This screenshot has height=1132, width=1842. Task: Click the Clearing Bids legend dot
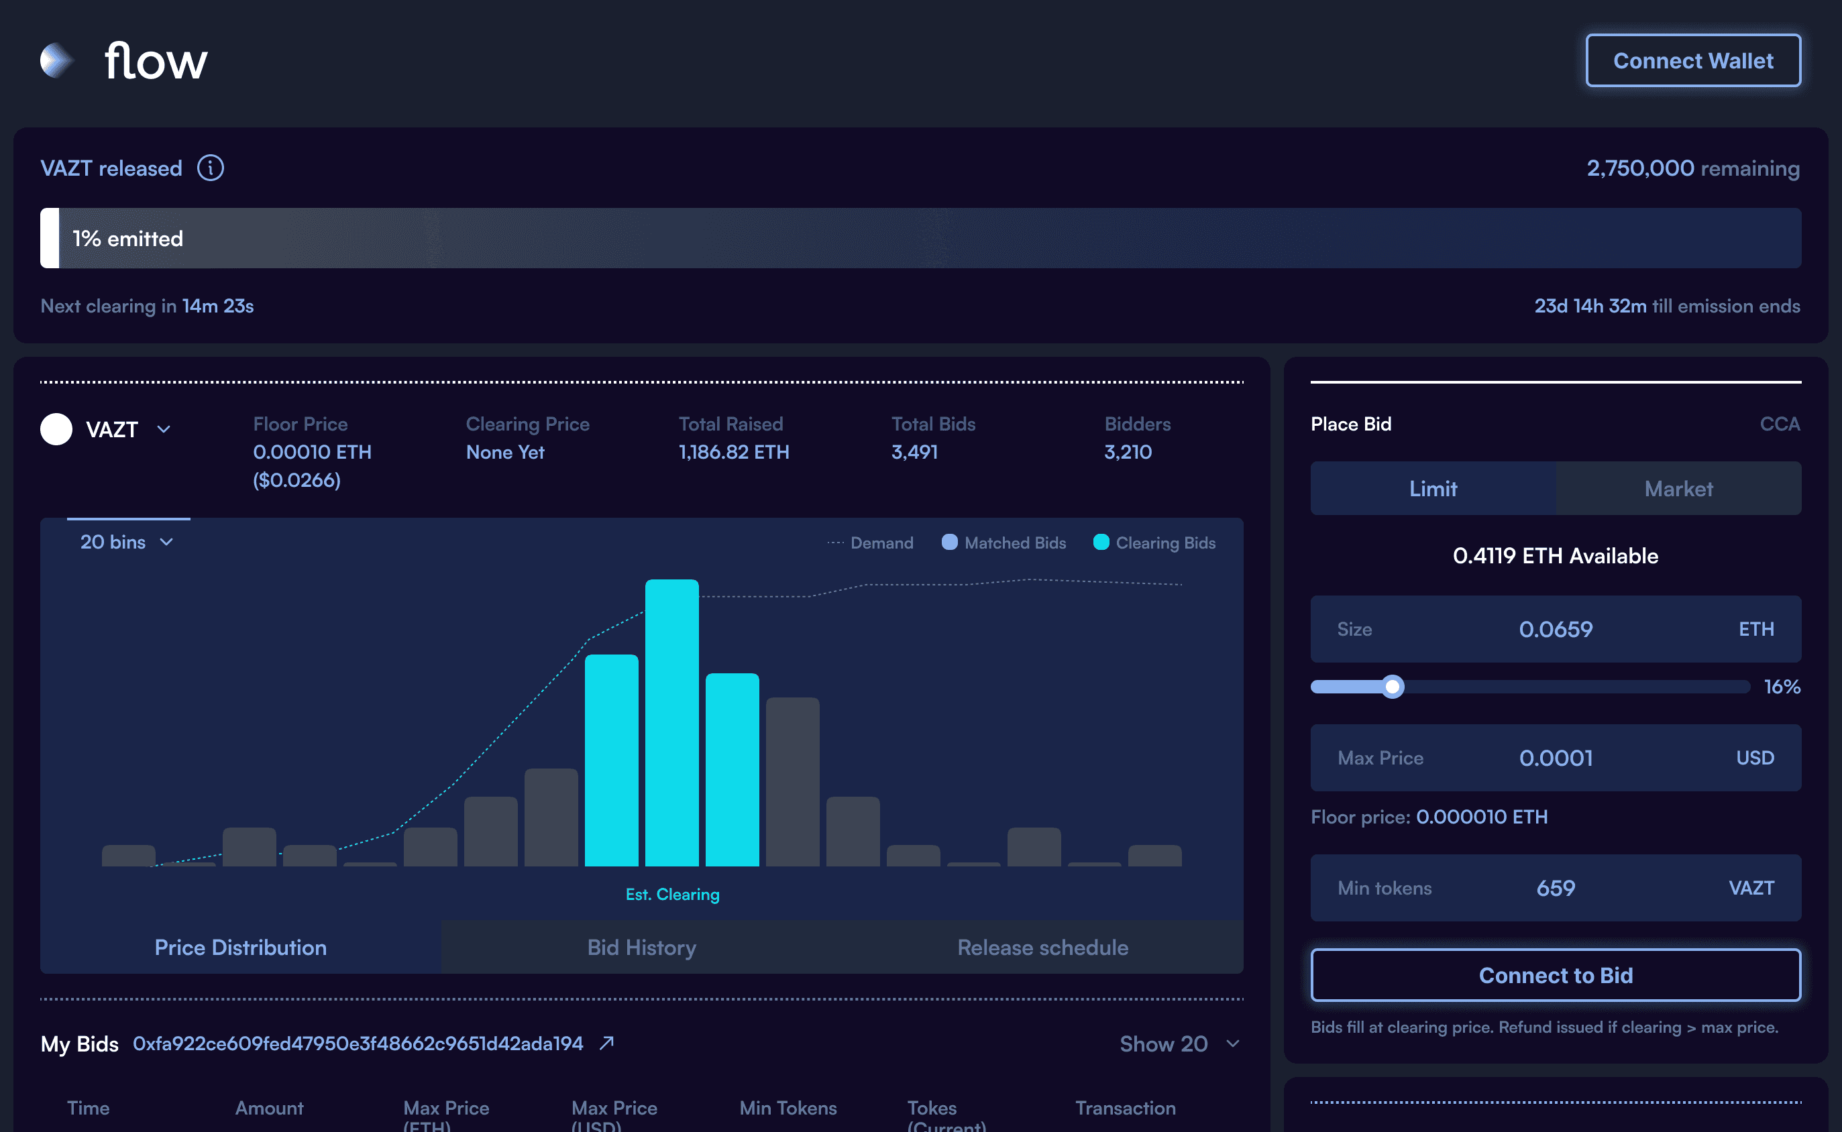(x=1101, y=542)
